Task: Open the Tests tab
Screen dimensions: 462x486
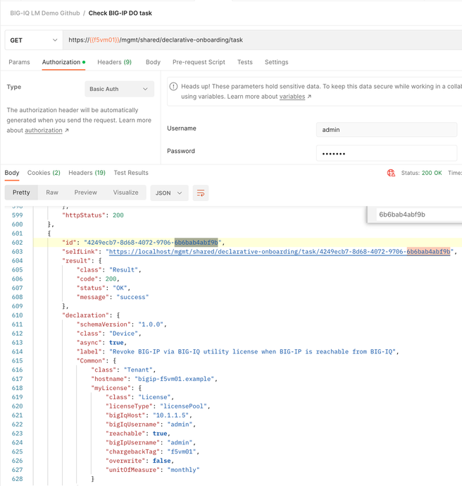Action: click(244, 62)
